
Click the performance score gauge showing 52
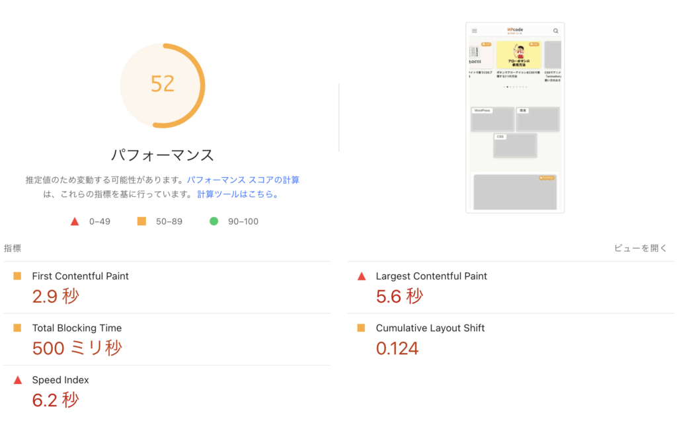coord(163,85)
